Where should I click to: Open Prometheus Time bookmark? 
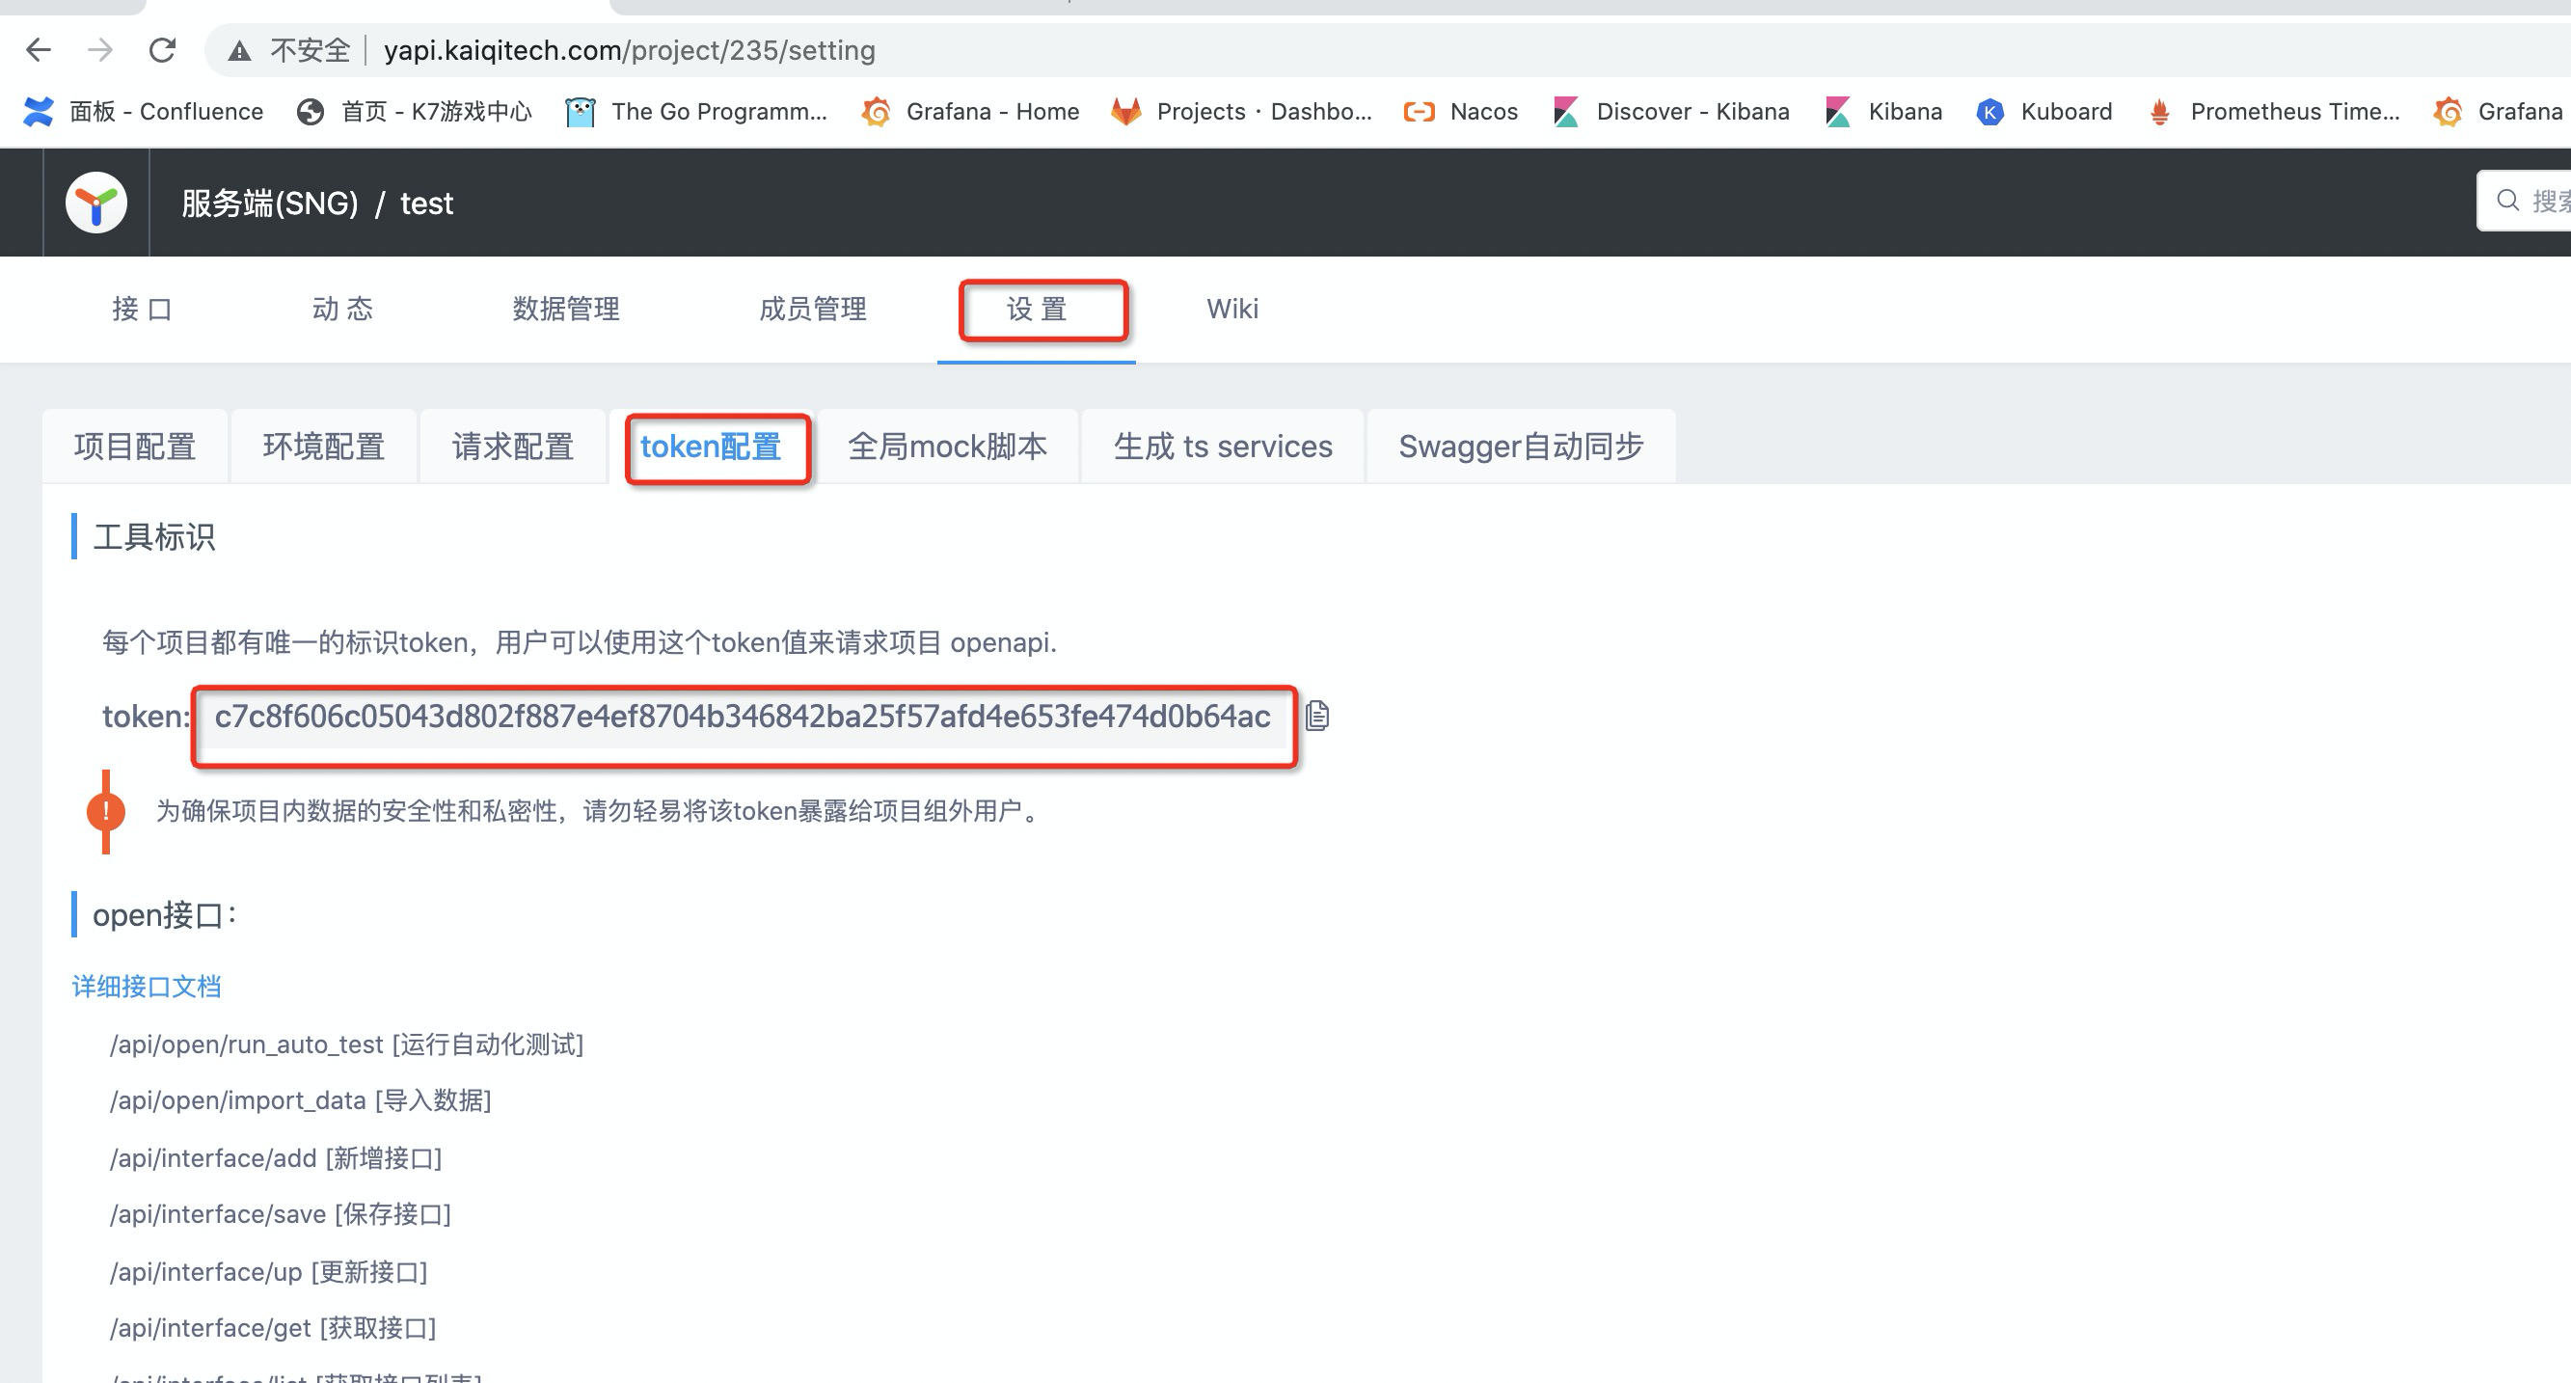[2274, 112]
